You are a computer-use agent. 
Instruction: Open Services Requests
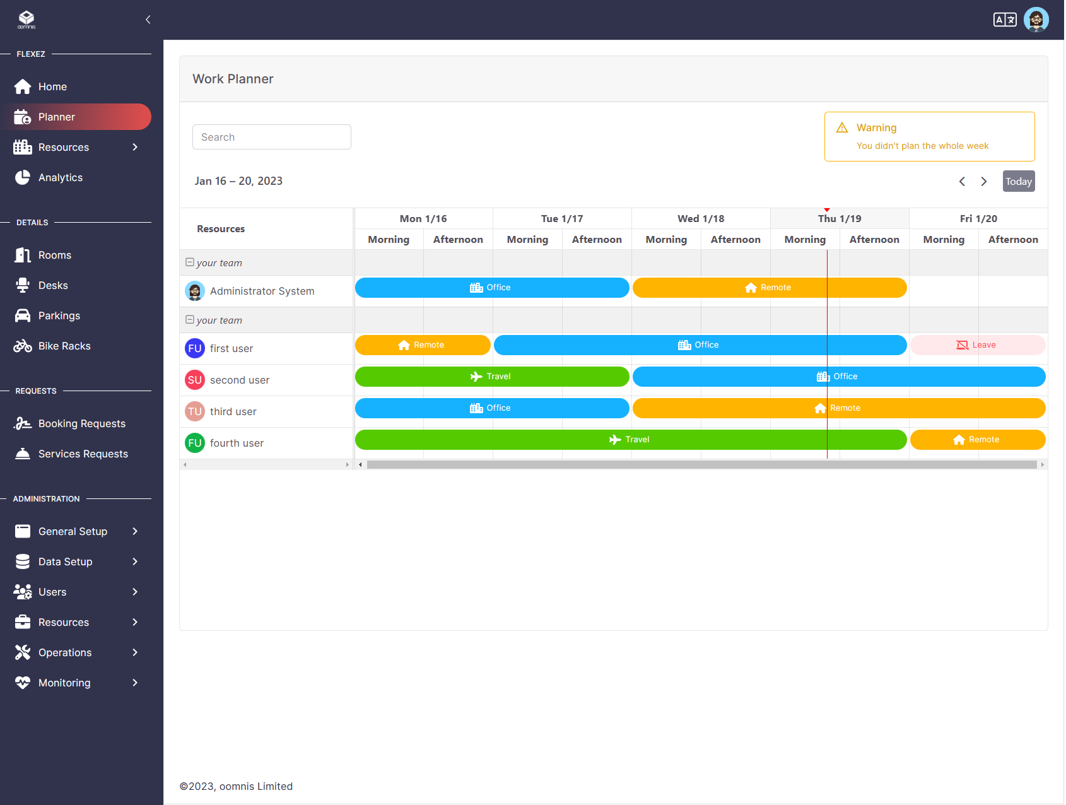pyautogui.click(x=83, y=454)
